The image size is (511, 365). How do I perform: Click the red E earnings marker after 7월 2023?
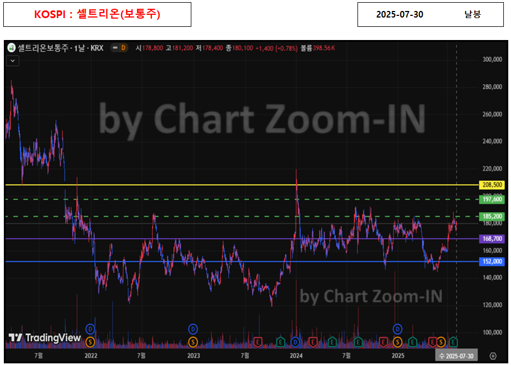click(x=258, y=342)
